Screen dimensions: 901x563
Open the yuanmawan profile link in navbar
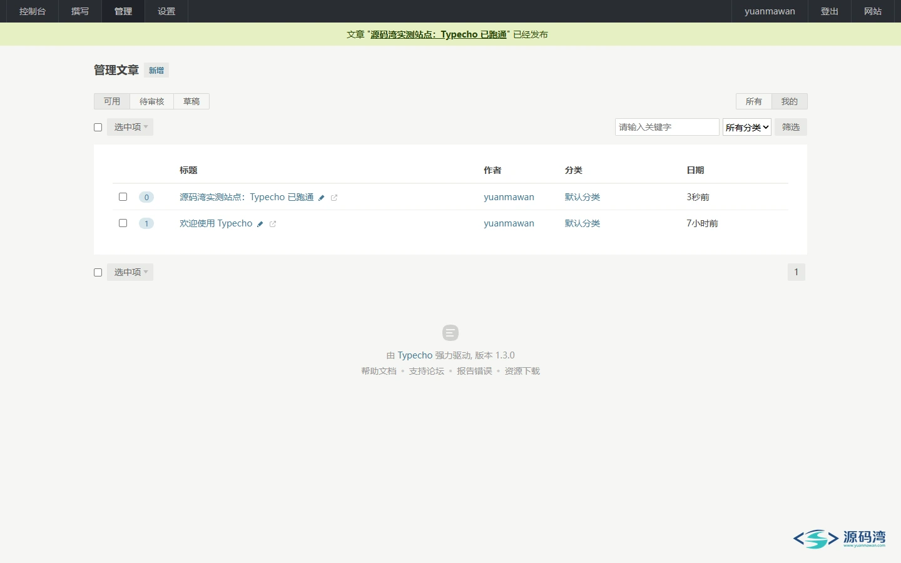coord(770,11)
